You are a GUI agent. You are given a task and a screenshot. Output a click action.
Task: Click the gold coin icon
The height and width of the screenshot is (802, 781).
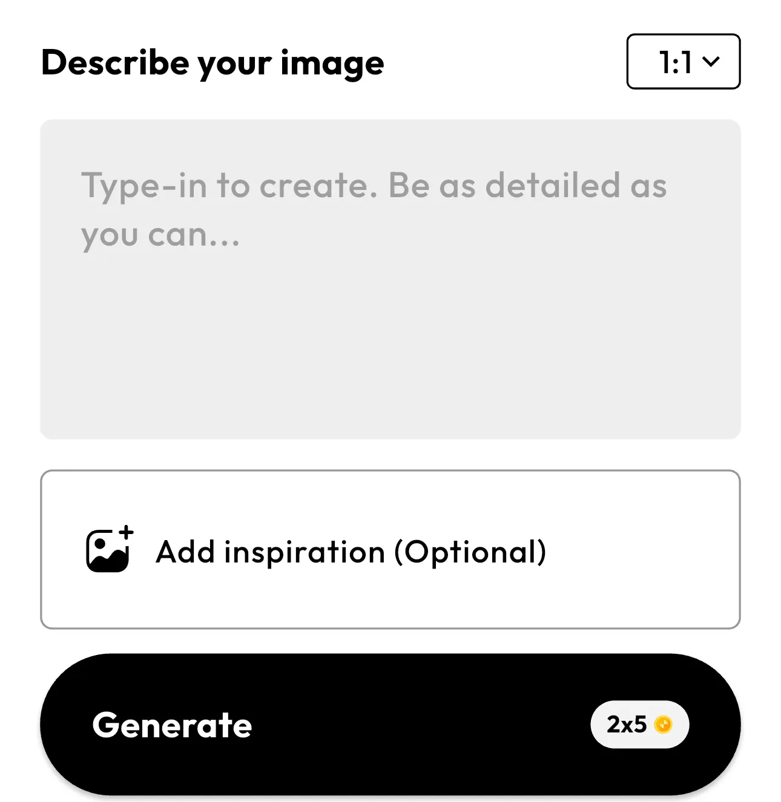point(664,725)
